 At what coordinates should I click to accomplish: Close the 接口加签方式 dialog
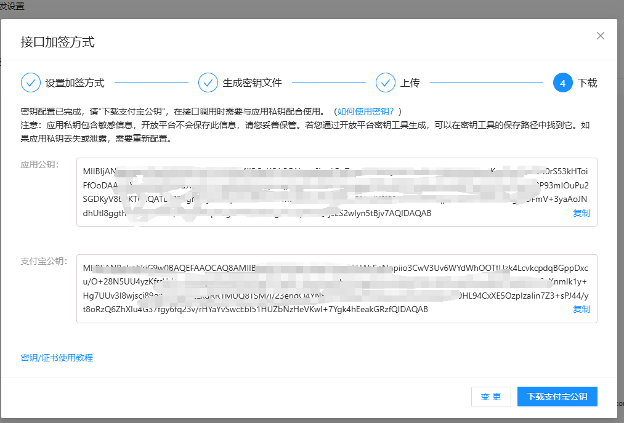[601, 36]
